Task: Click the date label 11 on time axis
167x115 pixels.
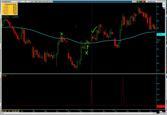Action: point(93,111)
